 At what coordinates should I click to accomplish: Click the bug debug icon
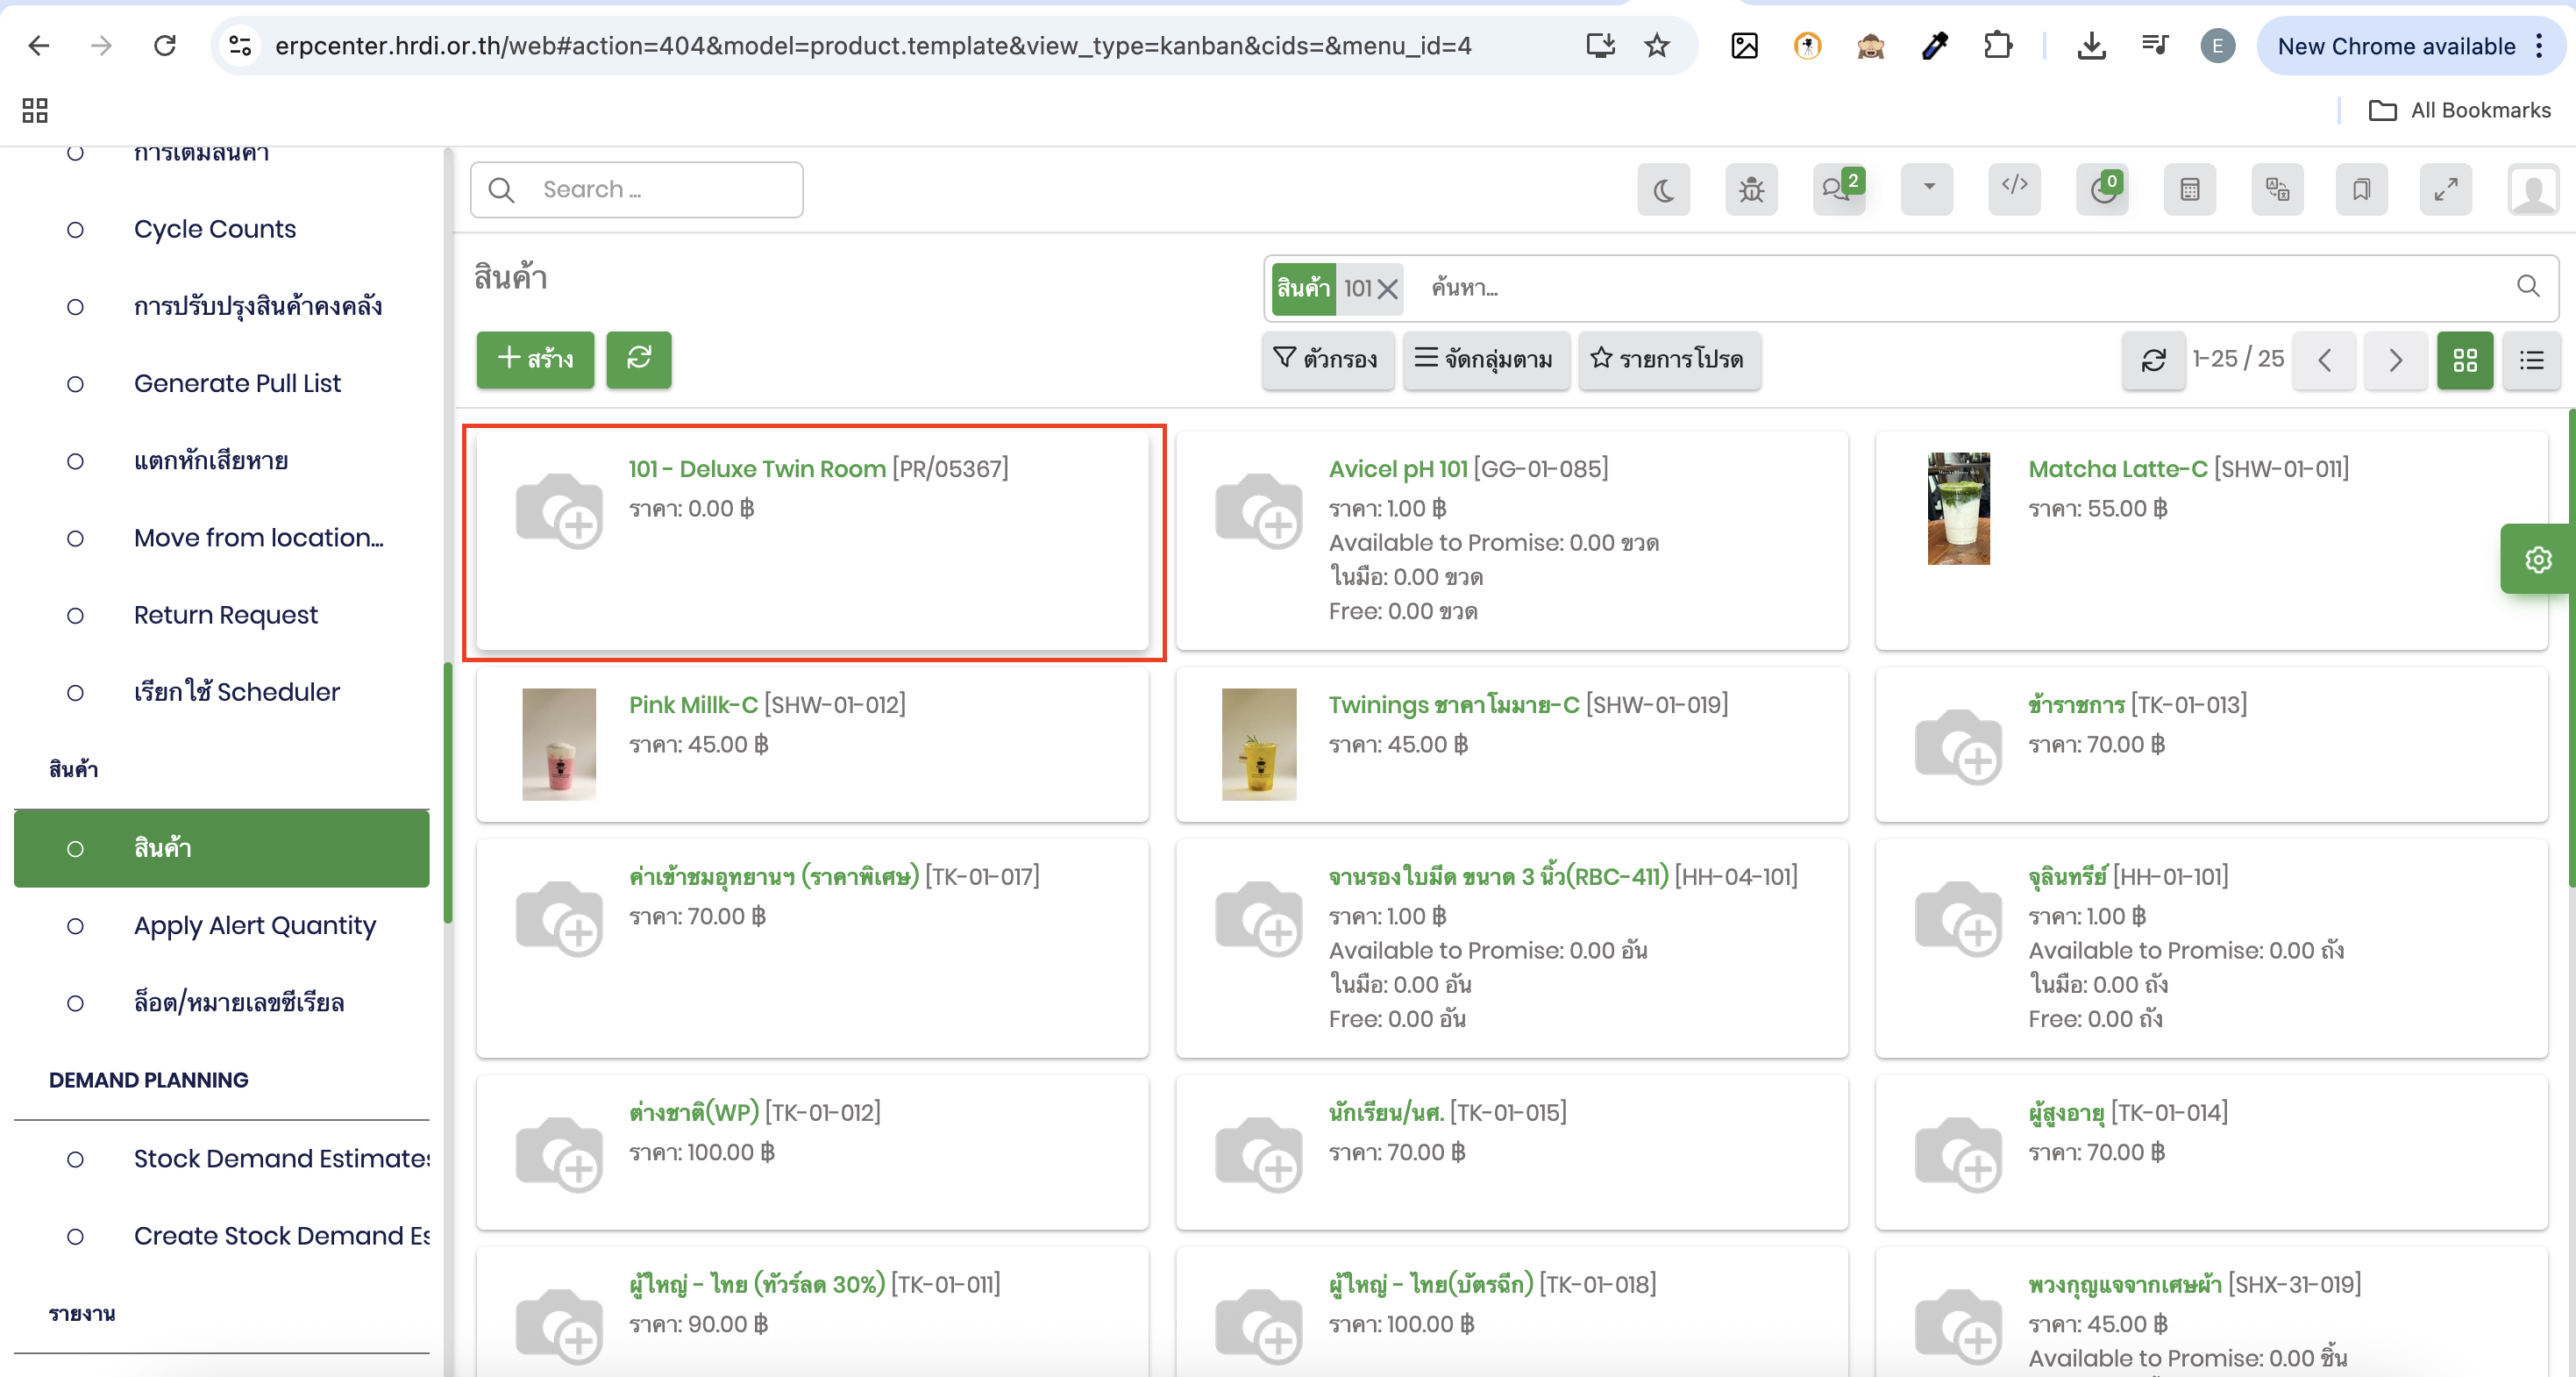click(1751, 190)
